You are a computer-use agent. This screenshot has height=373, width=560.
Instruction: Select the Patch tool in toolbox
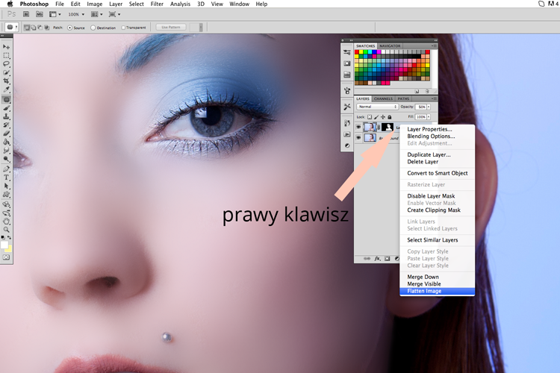[6, 99]
